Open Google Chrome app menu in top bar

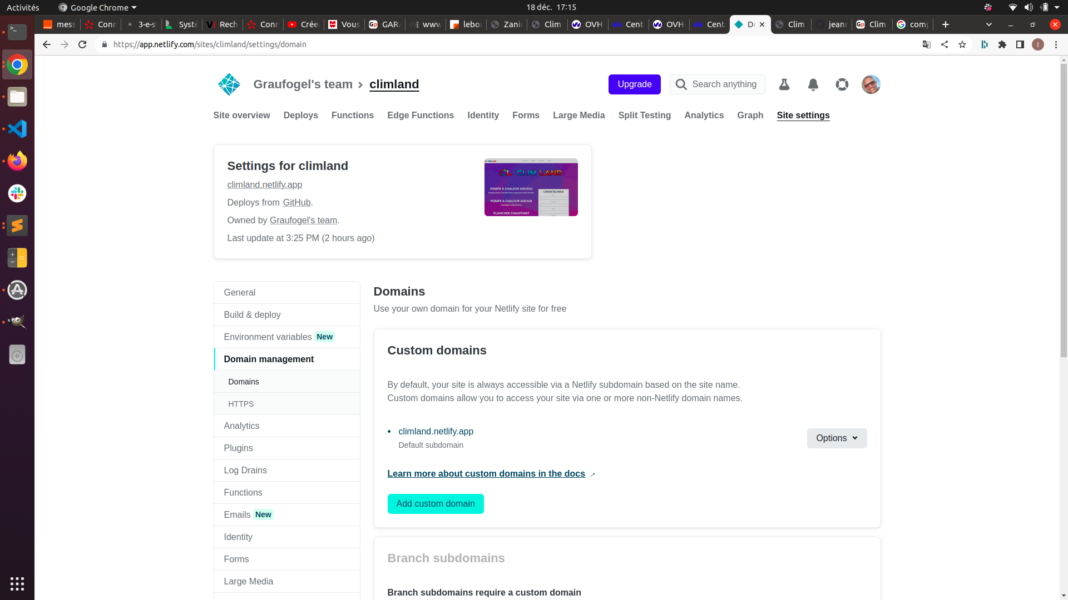pos(98,7)
